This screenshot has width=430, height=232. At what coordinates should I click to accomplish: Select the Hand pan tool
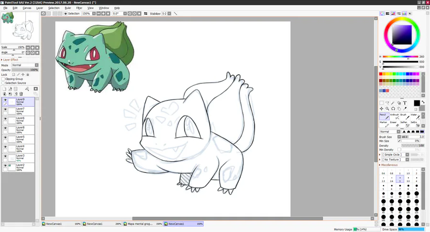pos(399,109)
